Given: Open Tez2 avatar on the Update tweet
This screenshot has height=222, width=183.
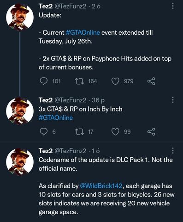Looking at the screenshot, I should click(x=20, y=17).
